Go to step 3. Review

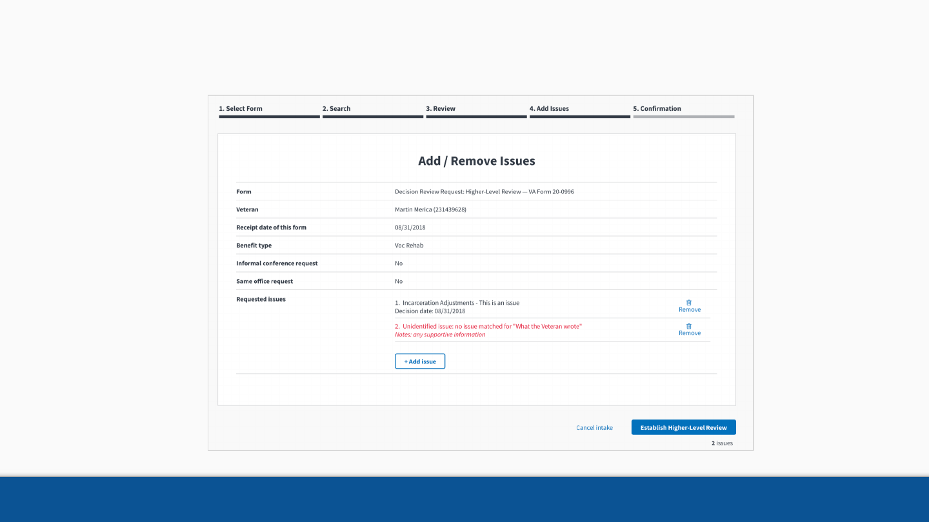tap(476, 111)
